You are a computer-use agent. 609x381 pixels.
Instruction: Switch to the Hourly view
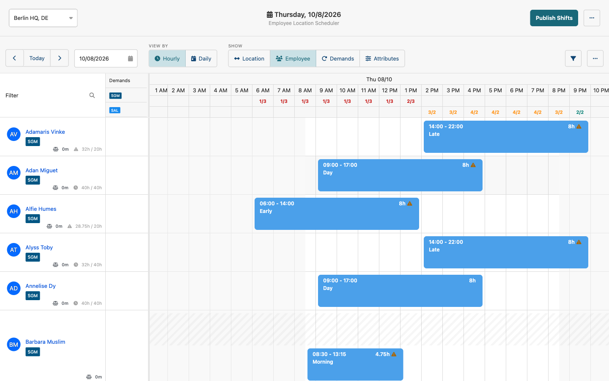point(167,58)
